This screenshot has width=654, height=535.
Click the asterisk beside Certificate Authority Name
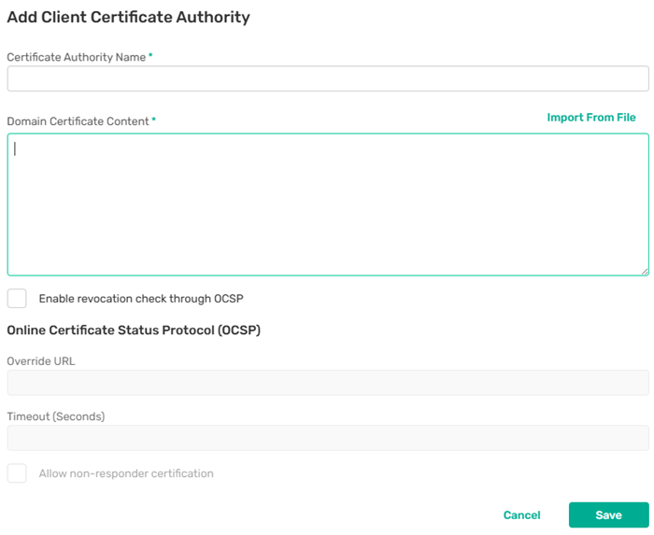[150, 56]
